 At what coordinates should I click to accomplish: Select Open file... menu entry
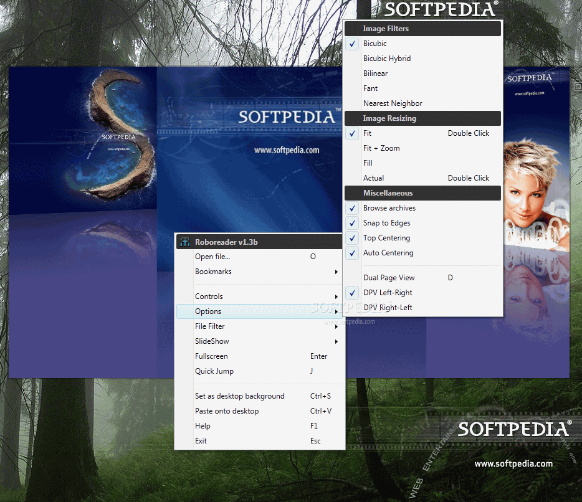[259, 257]
